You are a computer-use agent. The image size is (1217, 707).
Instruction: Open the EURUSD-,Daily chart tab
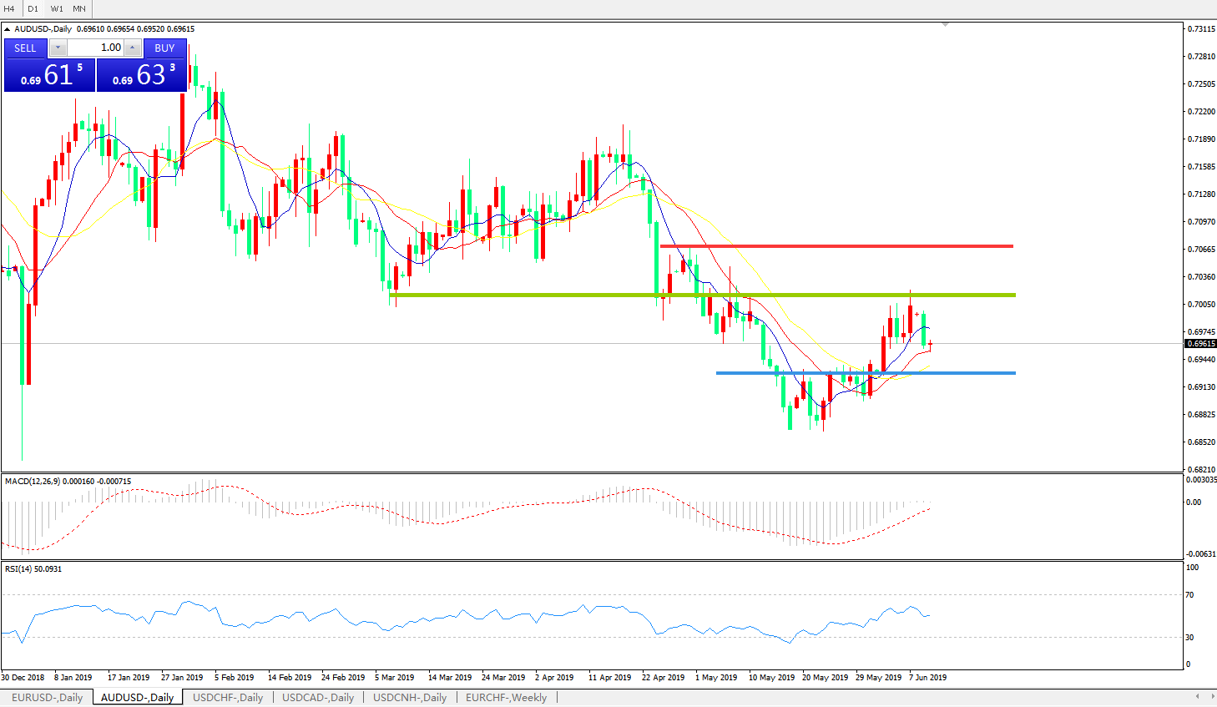[x=47, y=698]
